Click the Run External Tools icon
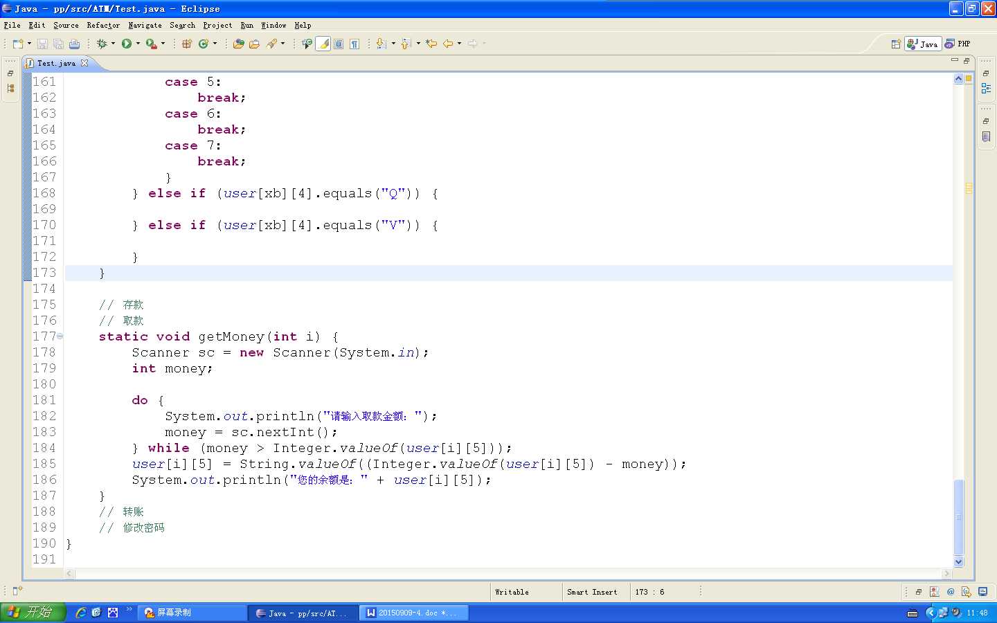Viewport: 997px width, 623px height. click(x=151, y=44)
